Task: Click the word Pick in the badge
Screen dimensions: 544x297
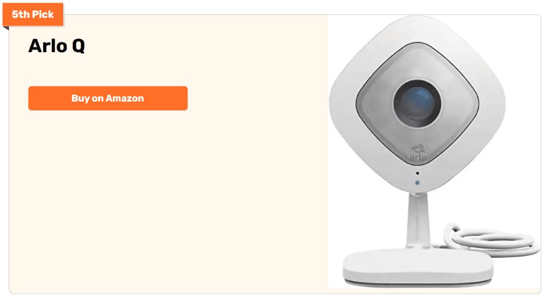Action: click(x=43, y=14)
